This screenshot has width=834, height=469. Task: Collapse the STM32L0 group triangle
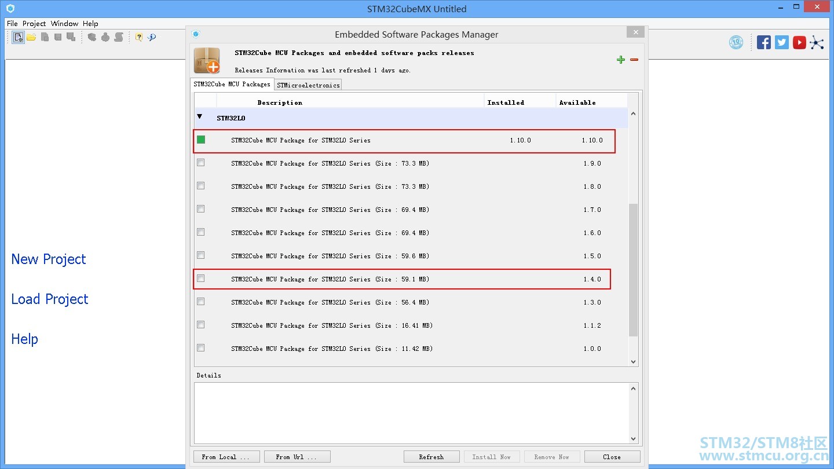(200, 117)
